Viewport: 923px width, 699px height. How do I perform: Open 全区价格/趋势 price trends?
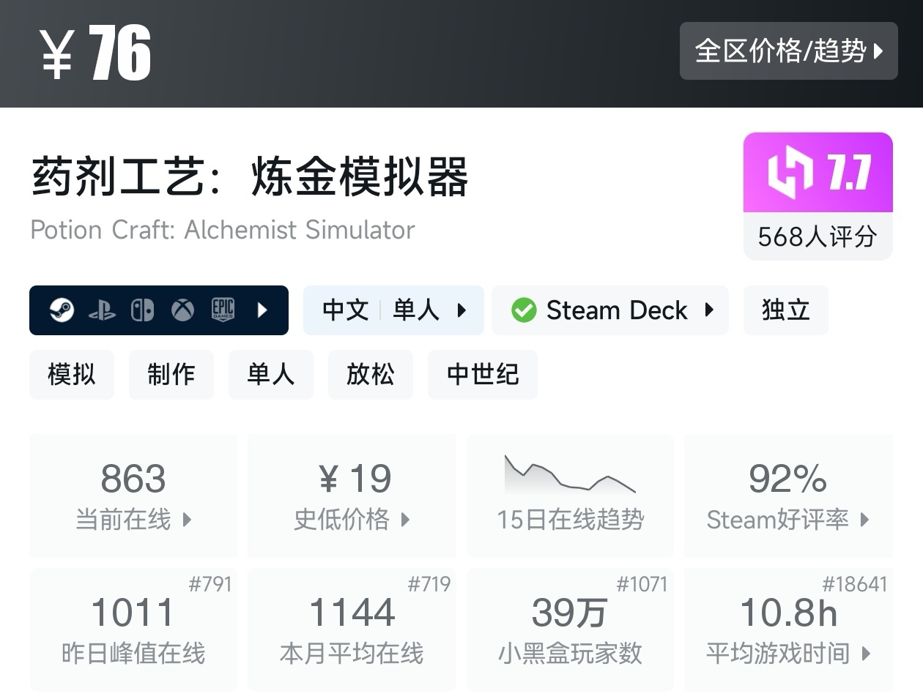tap(788, 51)
